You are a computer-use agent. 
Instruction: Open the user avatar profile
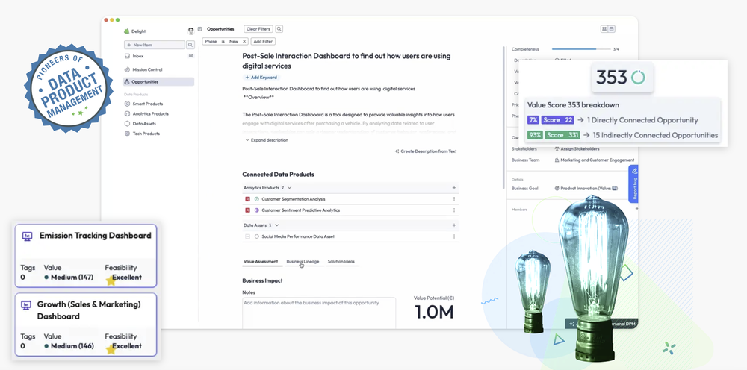(191, 31)
